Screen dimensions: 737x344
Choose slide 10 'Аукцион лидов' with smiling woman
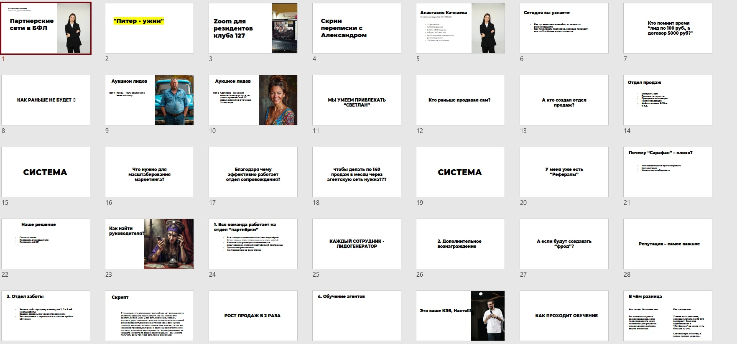pyautogui.click(x=253, y=100)
